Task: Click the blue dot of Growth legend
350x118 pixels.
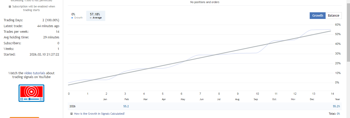Action: (72, 18)
